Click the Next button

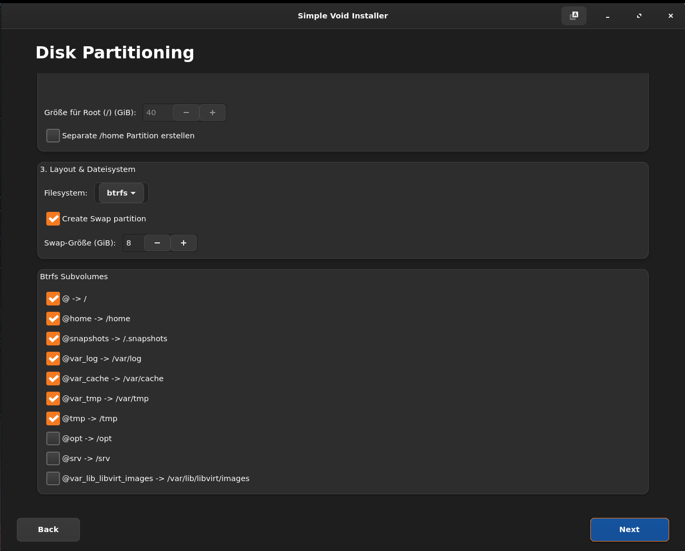point(629,529)
